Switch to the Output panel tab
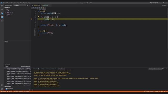The height and width of the screenshot is (94, 168). tap(42, 69)
